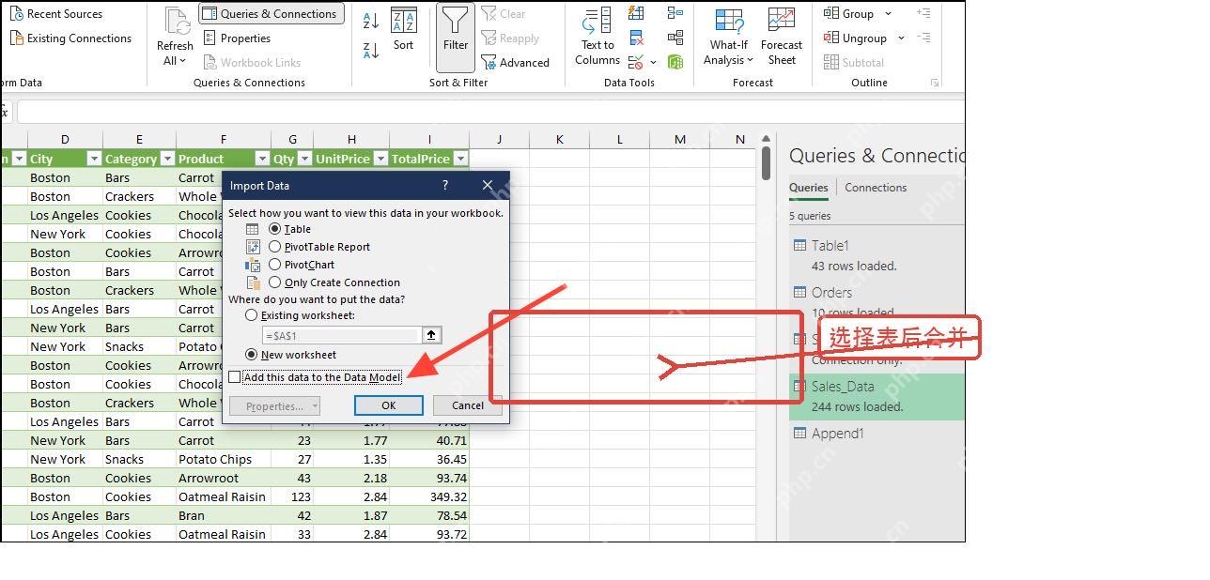Select Orders query in pane
The image size is (1210, 580).
876,301
